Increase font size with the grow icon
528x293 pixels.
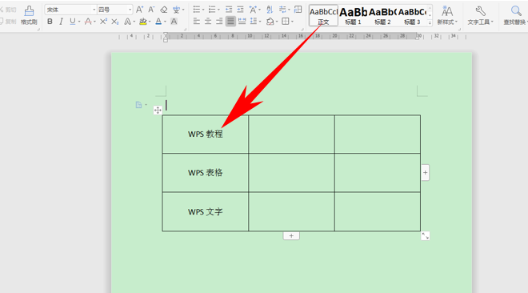click(x=139, y=10)
